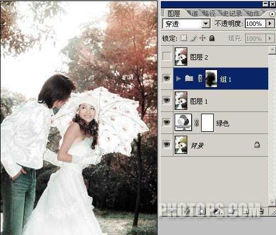
Task: Select the 图层 2 thumbnail
Action: tap(181, 56)
